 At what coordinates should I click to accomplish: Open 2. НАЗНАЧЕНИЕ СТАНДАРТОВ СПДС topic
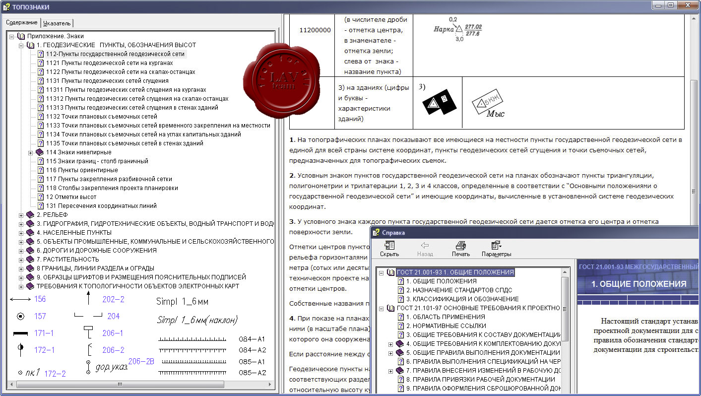click(459, 290)
